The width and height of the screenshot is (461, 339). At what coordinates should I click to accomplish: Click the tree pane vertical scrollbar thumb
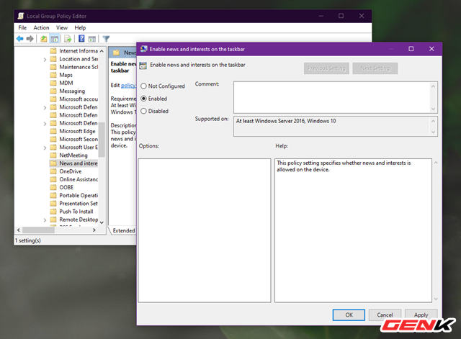102,140
